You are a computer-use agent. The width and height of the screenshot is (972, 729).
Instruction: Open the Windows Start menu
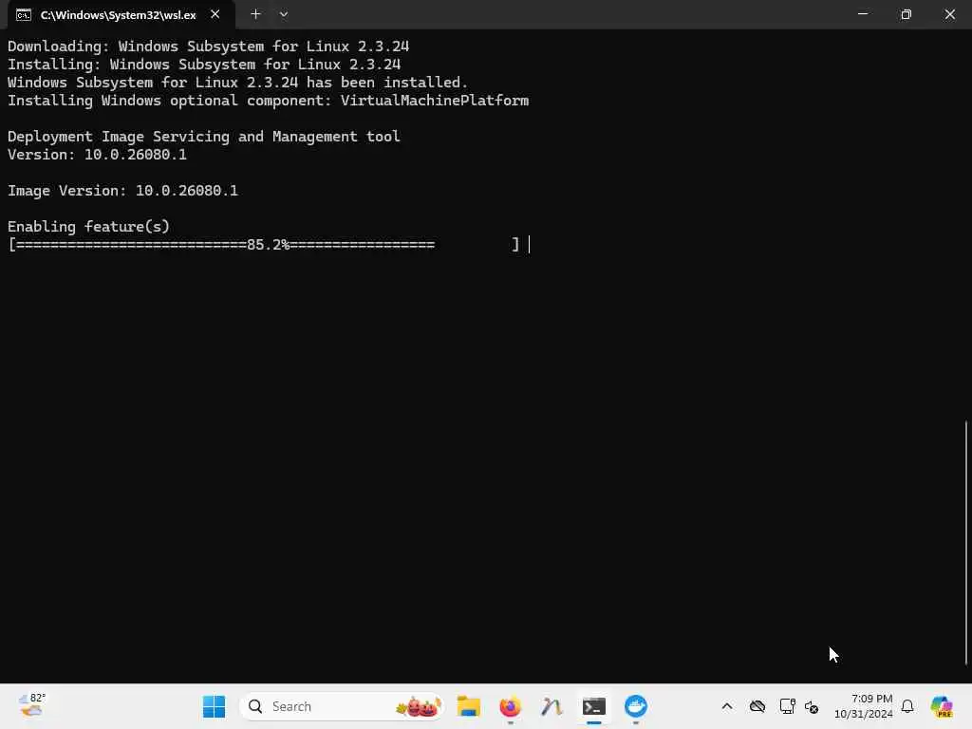[x=214, y=706]
